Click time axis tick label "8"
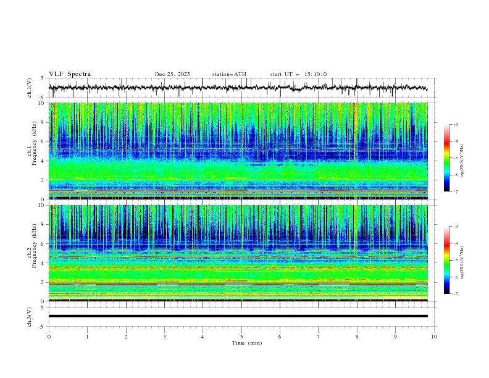489x378 pixels. pyautogui.click(x=357, y=337)
